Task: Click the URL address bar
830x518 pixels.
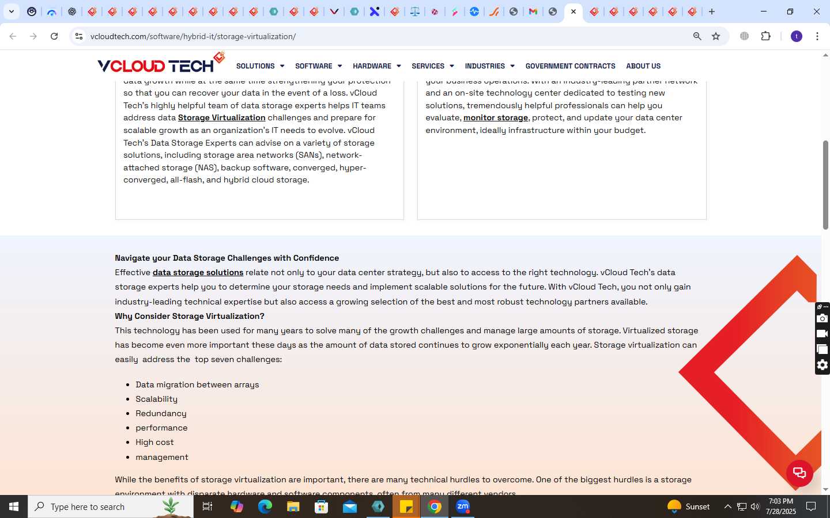Action: pos(386,36)
